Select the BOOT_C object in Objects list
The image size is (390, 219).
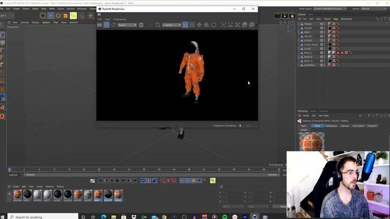[x=308, y=53]
